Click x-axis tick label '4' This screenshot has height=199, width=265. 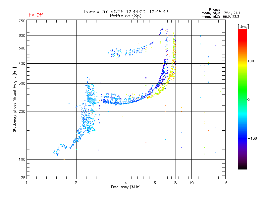pyautogui.click(x=126, y=183)
